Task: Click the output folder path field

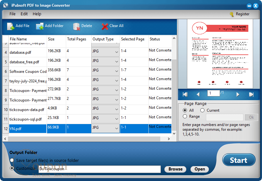Action: [100, 169]
